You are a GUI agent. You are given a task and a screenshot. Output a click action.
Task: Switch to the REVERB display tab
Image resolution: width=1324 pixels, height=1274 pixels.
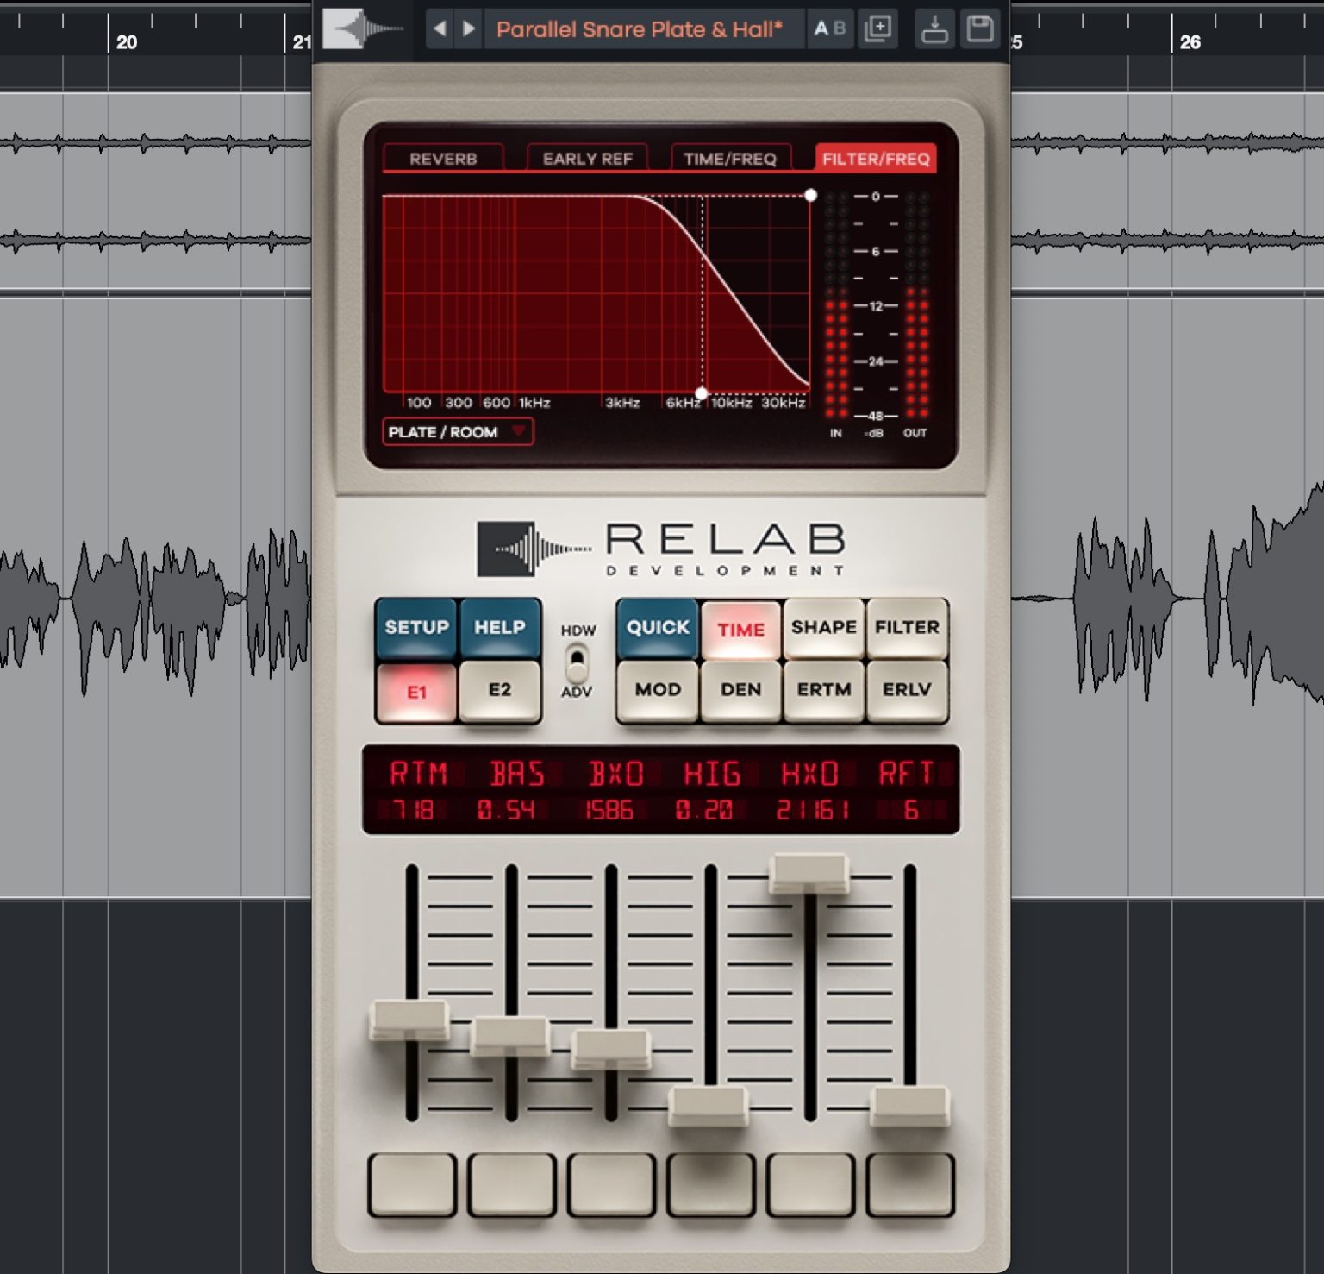click(443, 159)
